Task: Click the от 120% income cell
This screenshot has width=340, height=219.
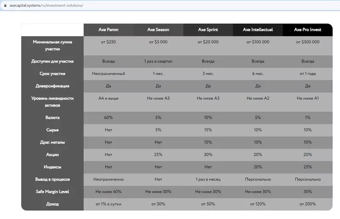Action: pos(258,204)
